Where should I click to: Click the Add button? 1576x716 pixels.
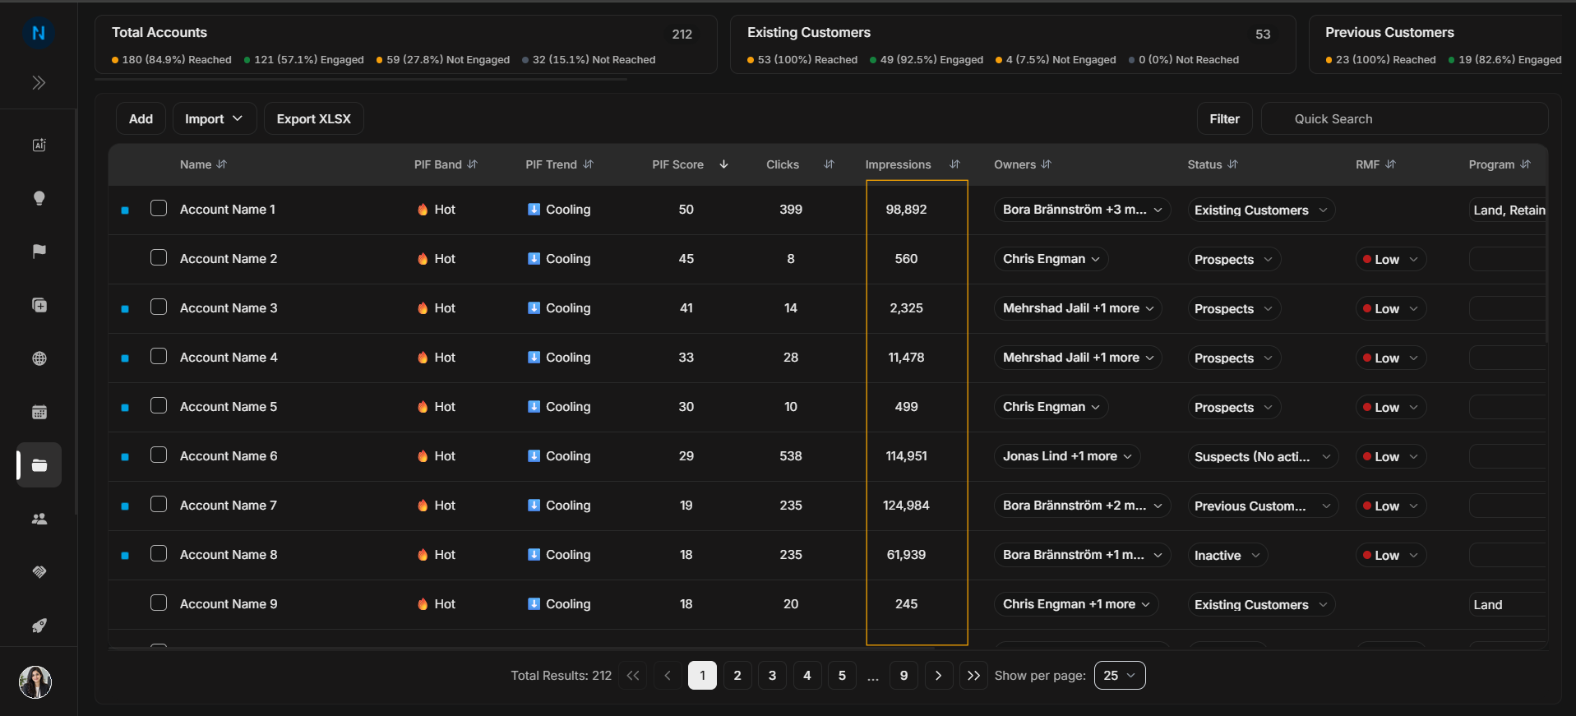point(141,119)
